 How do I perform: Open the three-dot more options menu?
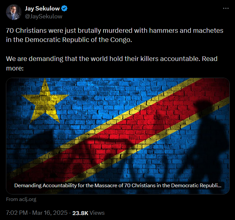point(226,8)
